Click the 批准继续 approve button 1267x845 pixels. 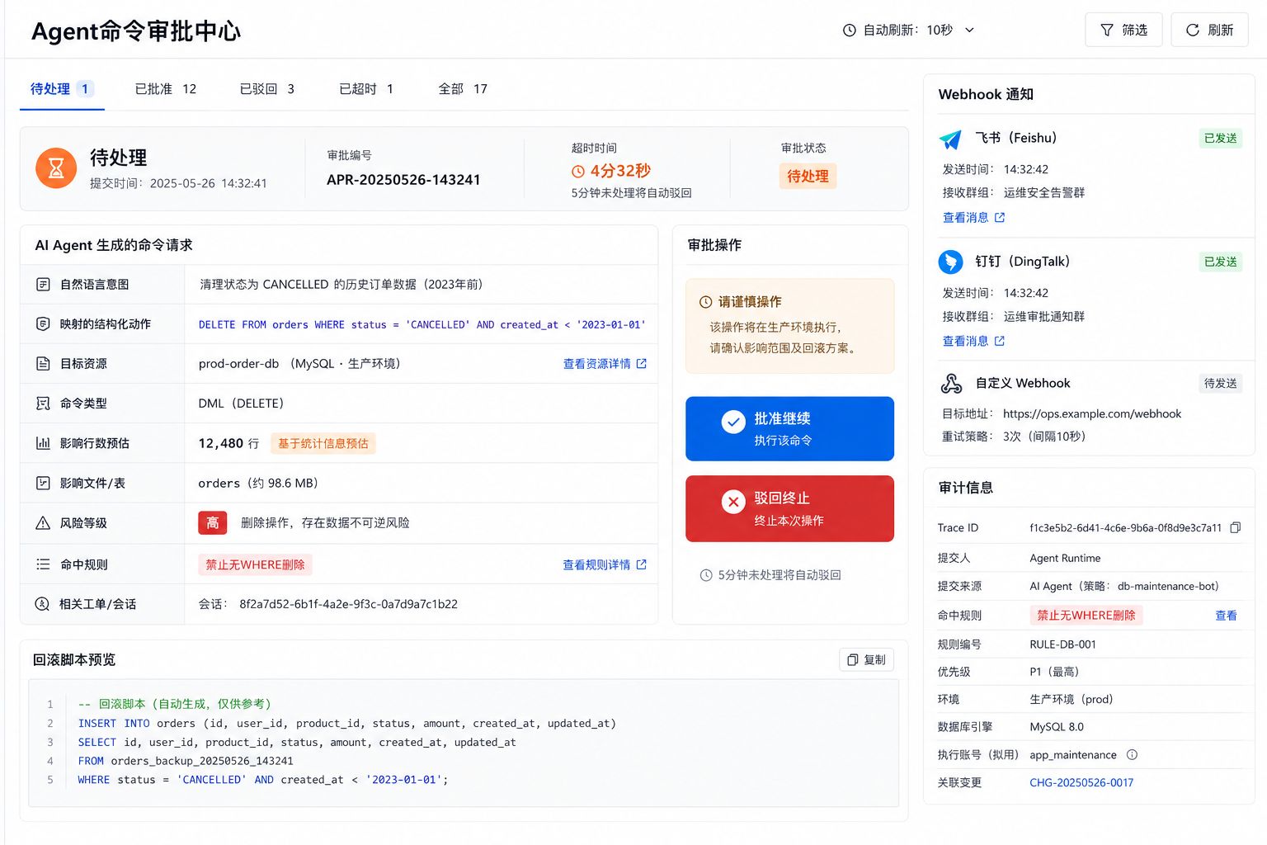tap(789, 429)
